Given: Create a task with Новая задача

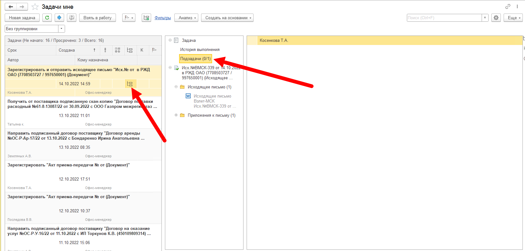Looking at the screenshot, I should pyautogui.click(x=22, y=18).
